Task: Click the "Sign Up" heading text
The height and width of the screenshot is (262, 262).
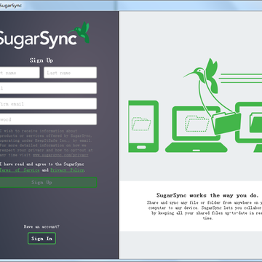Action: tap(41, 60)
